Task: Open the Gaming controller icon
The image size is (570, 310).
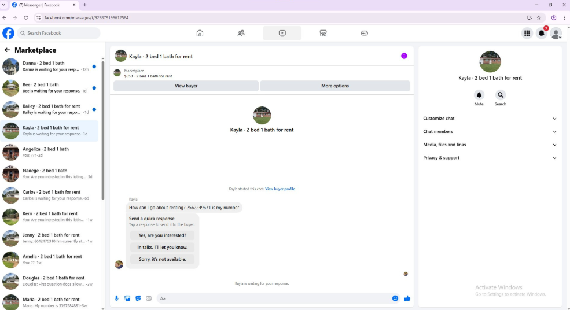Action: [364, 33]
